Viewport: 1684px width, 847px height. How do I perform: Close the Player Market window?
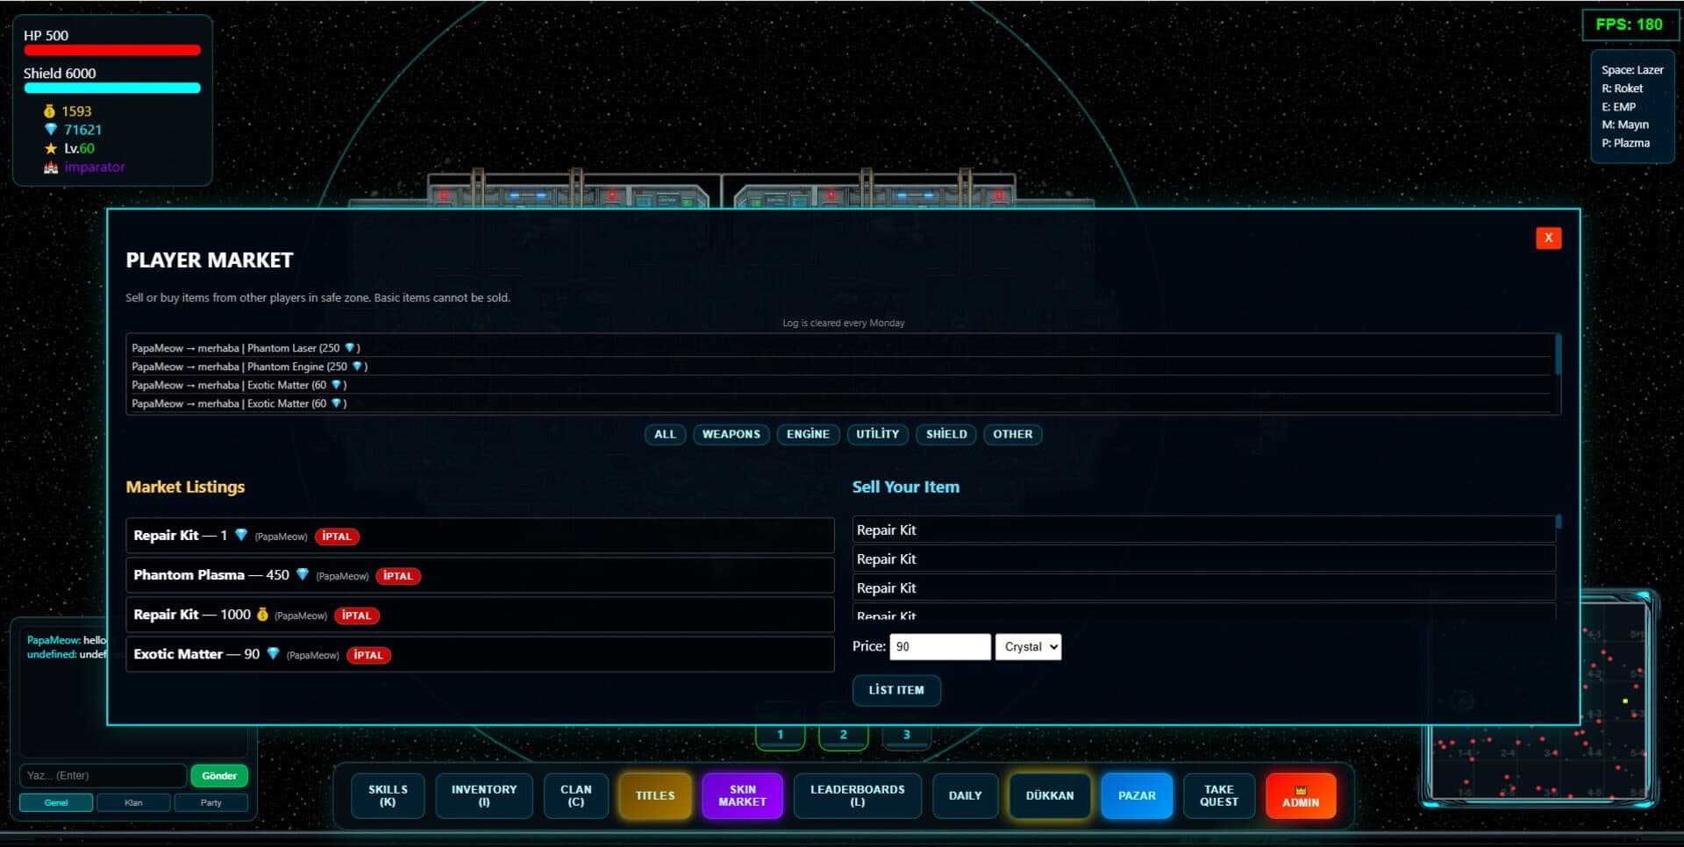(1548, 238)
